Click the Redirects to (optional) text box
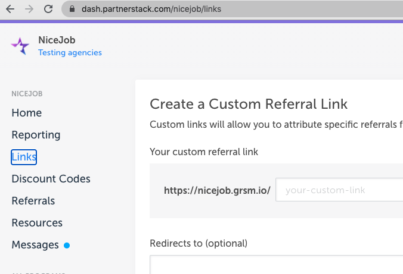Screen dimensions: 403x274 pos(276,264)
